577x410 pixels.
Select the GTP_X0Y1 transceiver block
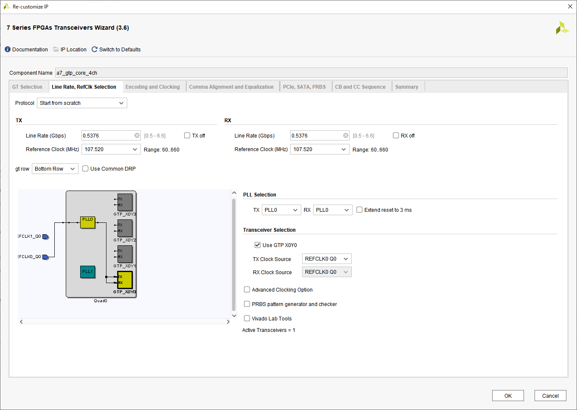coord(125,254)
